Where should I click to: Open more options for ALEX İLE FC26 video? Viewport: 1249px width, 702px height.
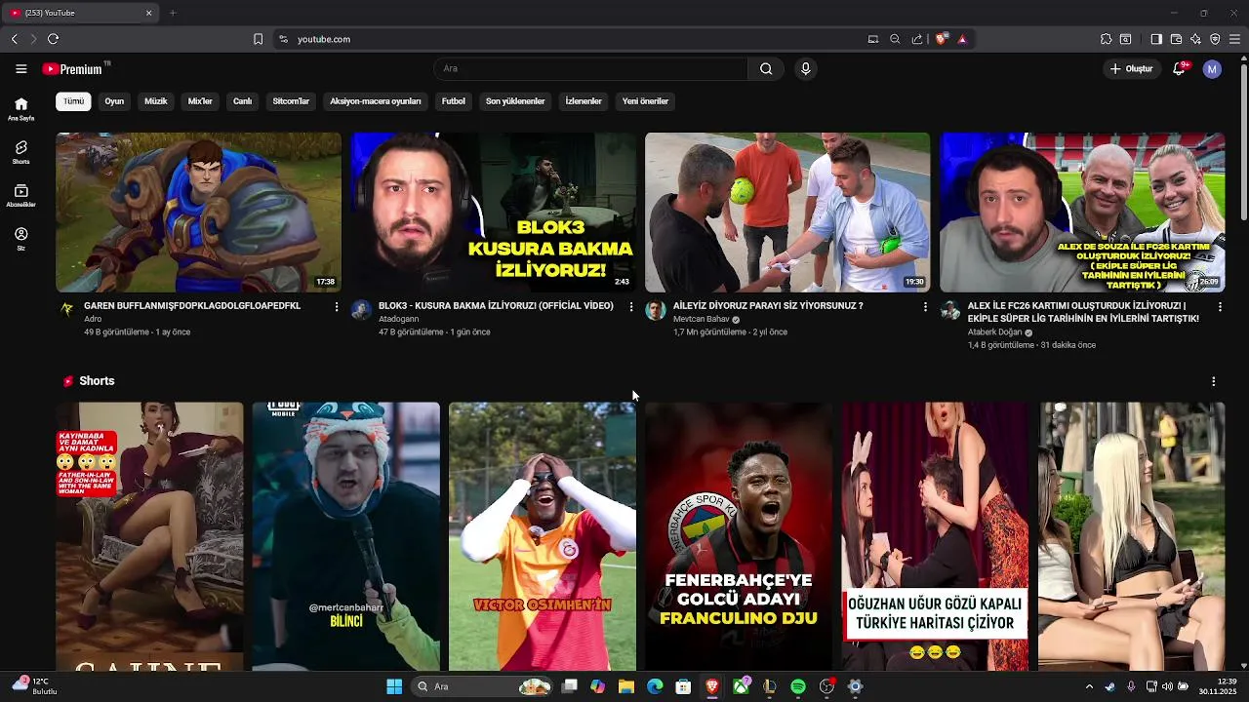[1220, 307]
